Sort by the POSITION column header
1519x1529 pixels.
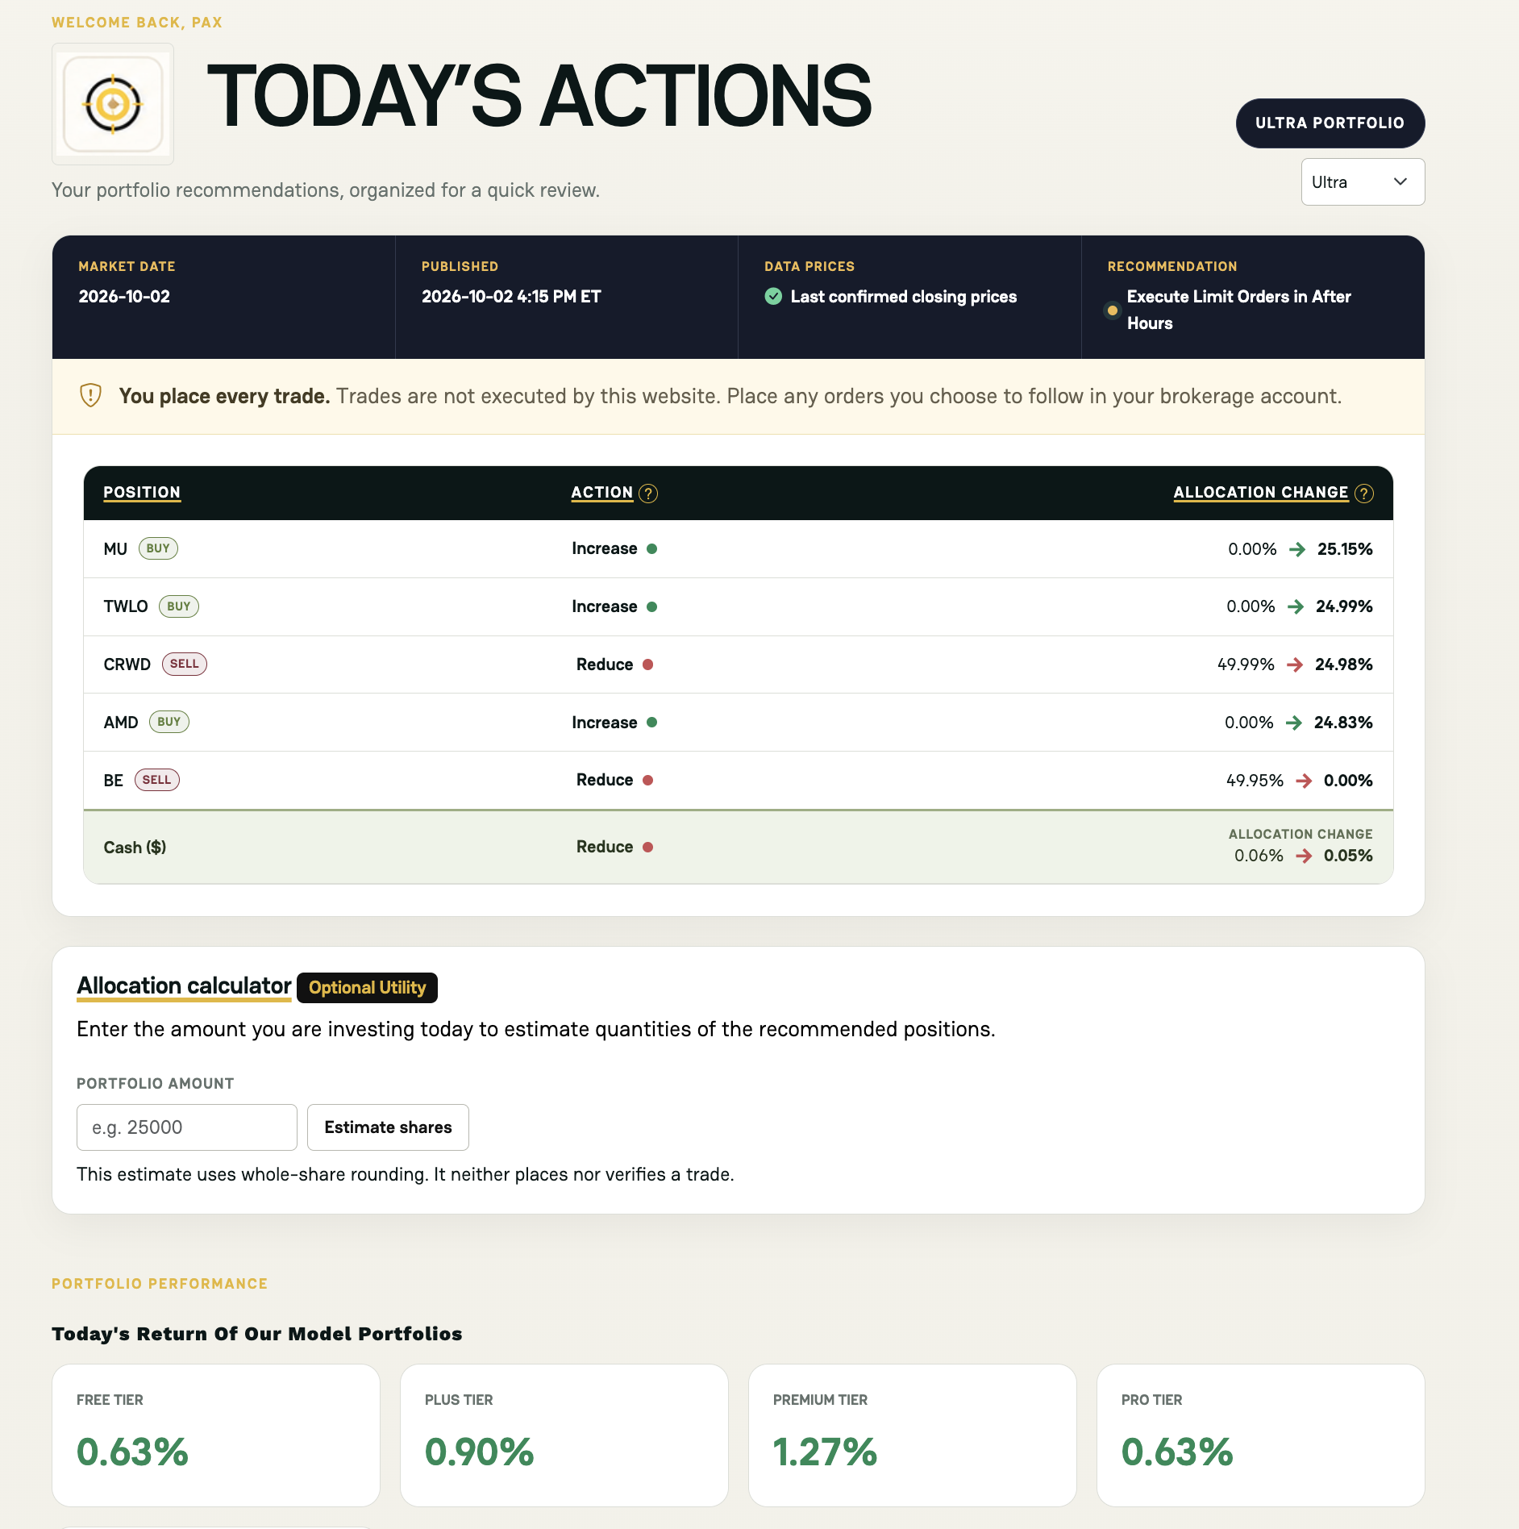point(142,493)
